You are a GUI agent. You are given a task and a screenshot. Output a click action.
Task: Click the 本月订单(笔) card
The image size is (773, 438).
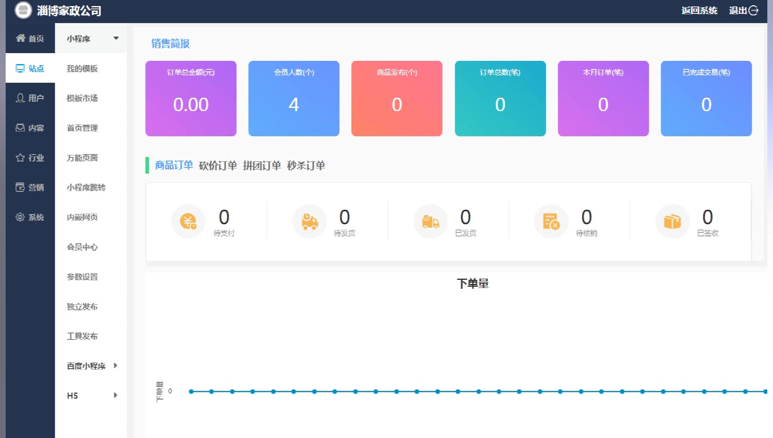(x=603, y=99)
